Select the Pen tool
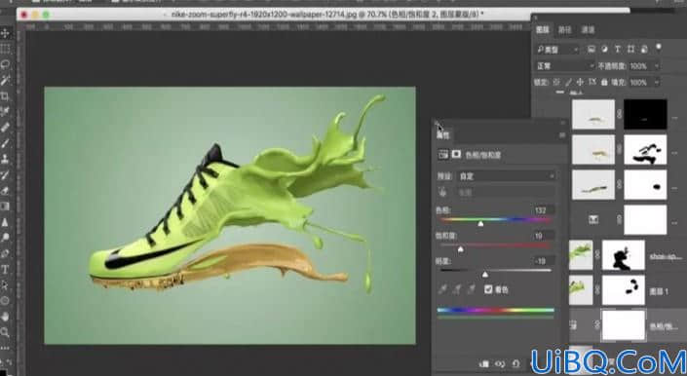 coord(5,253)
